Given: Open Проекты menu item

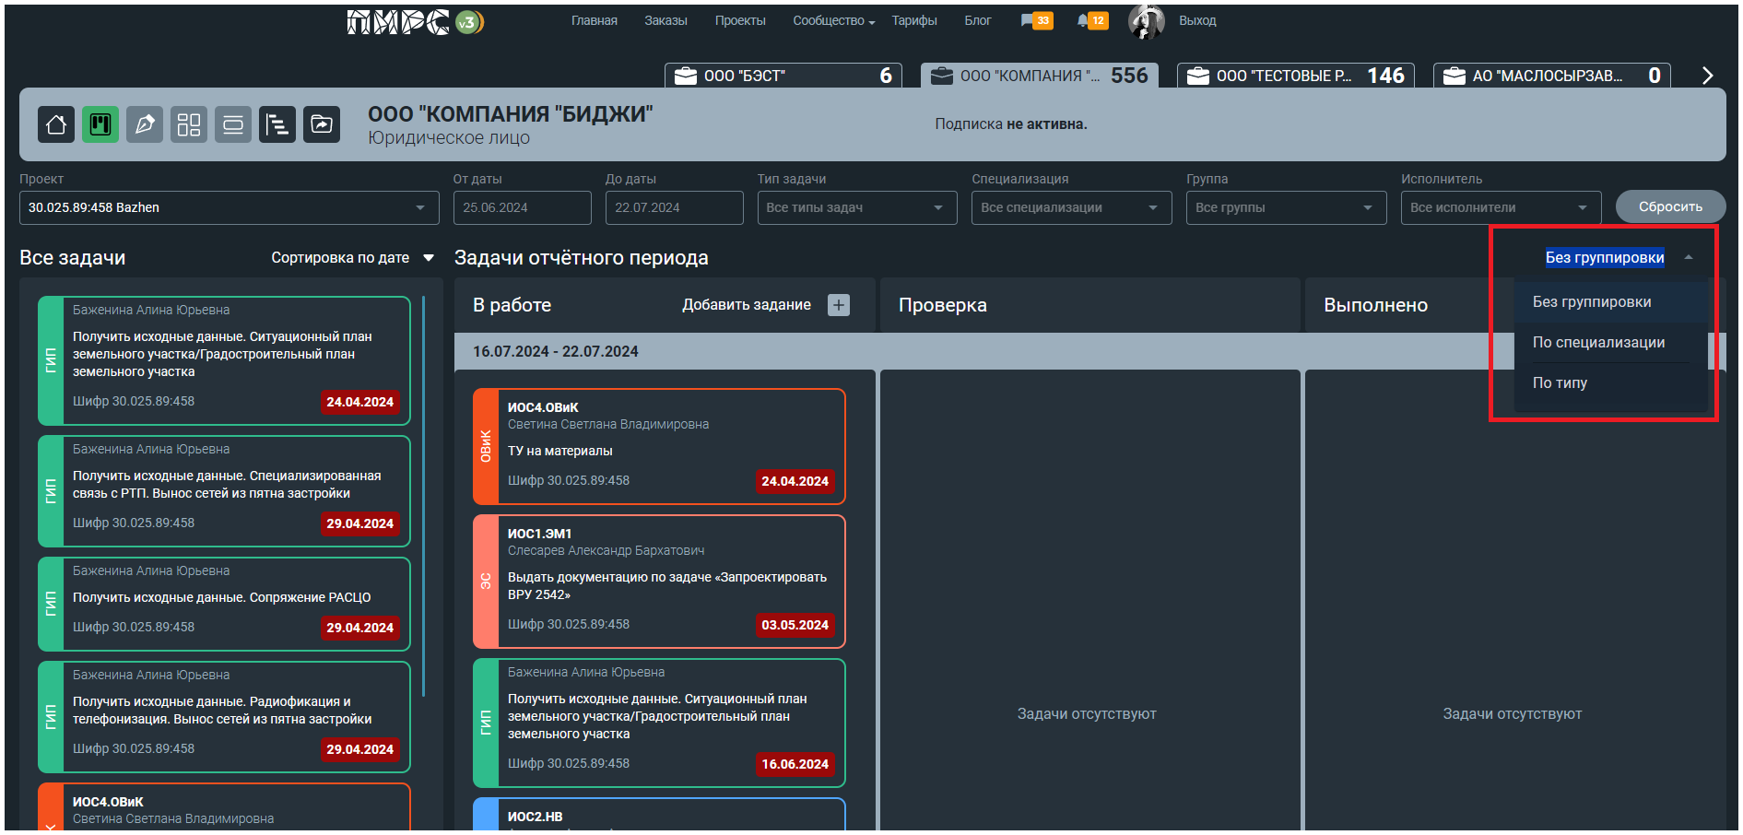Looking at the screenshot, I should [x=740, y=20].
